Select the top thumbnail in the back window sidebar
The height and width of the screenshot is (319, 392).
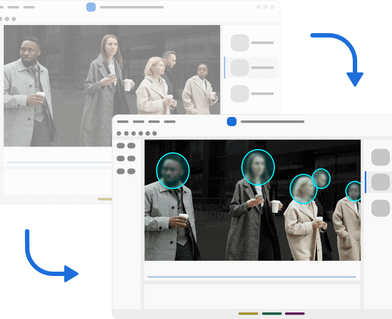click(240, 42)
